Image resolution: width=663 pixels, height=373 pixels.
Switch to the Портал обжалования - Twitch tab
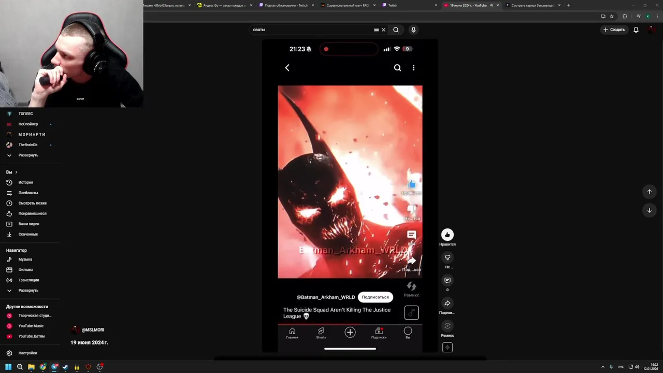click(286, 5)
